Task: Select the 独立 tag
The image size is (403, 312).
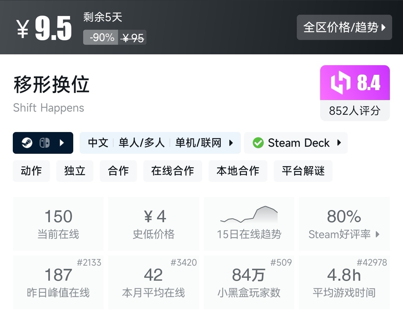Action: [x=75, y=171]
